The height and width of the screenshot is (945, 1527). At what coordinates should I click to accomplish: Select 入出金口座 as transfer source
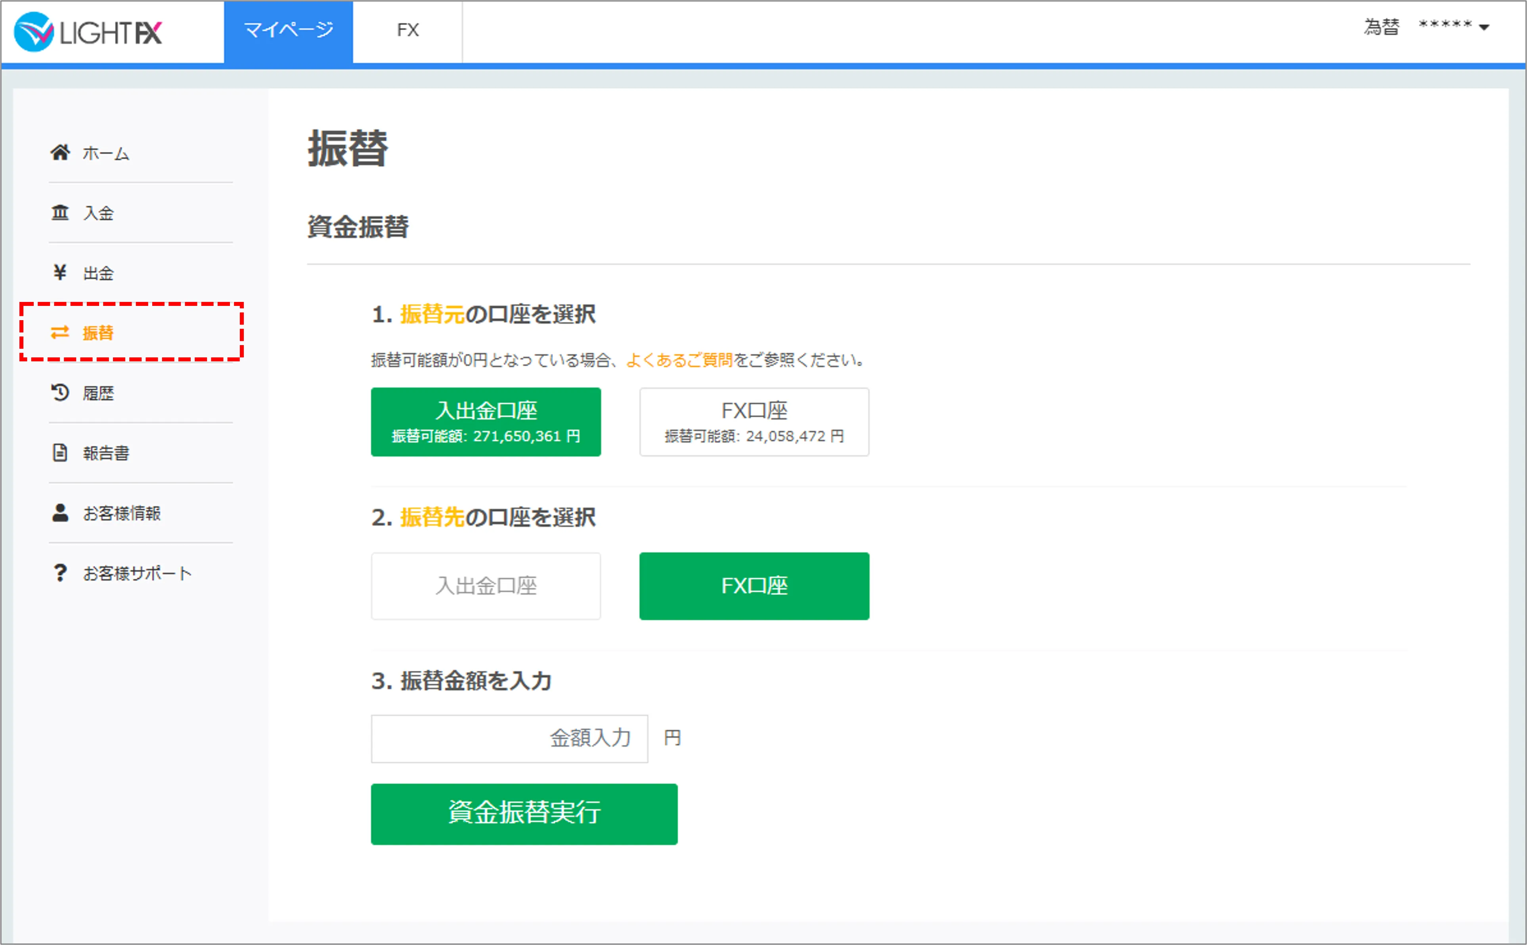pos(486,422)
